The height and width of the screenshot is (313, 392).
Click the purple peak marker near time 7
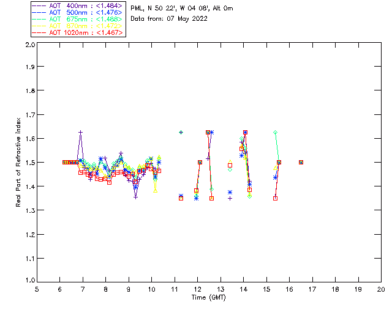pyautogui.click(x=80, y=132)
